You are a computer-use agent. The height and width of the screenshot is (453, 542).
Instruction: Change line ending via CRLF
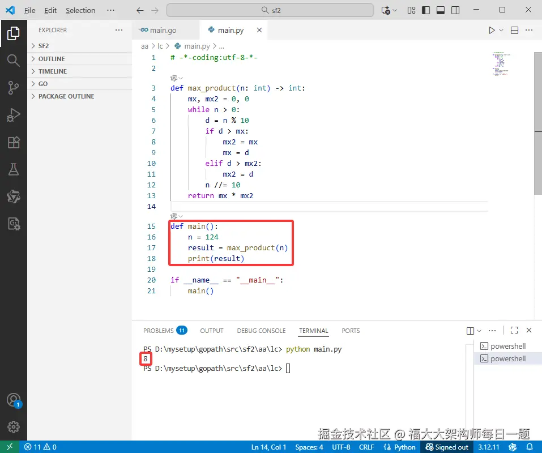point(366,447)
